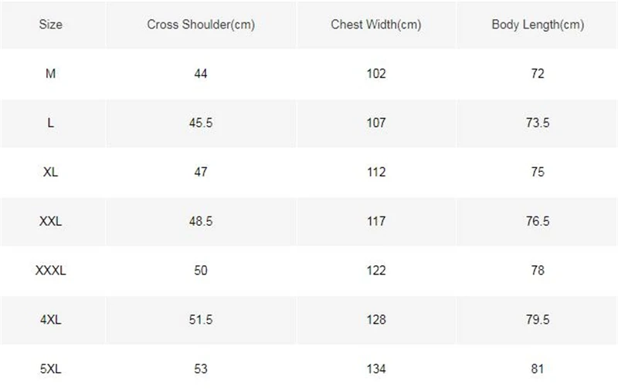Select chest width value 112
The image size is (618, 390).
[x=376, y=172]
